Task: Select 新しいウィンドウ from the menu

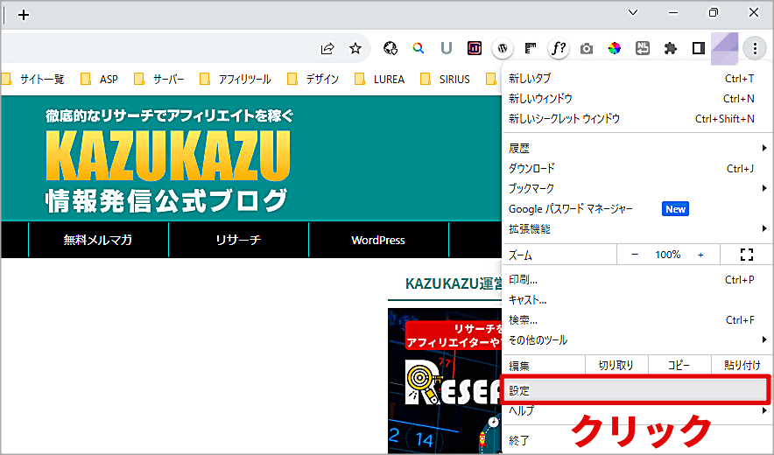Action: point(637,99)
